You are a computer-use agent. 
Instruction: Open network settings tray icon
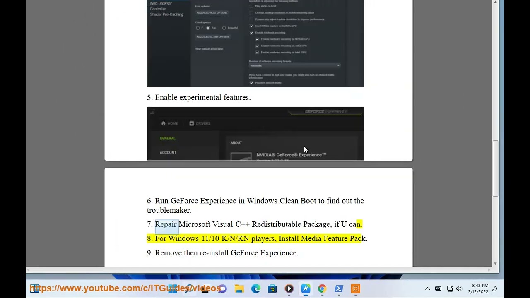pos(450,288)
